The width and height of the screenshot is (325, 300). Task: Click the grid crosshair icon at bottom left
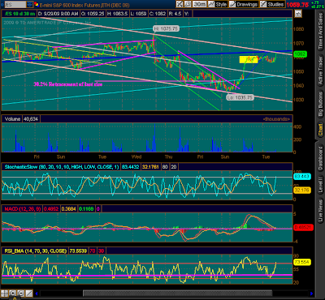tap(4, 293)
